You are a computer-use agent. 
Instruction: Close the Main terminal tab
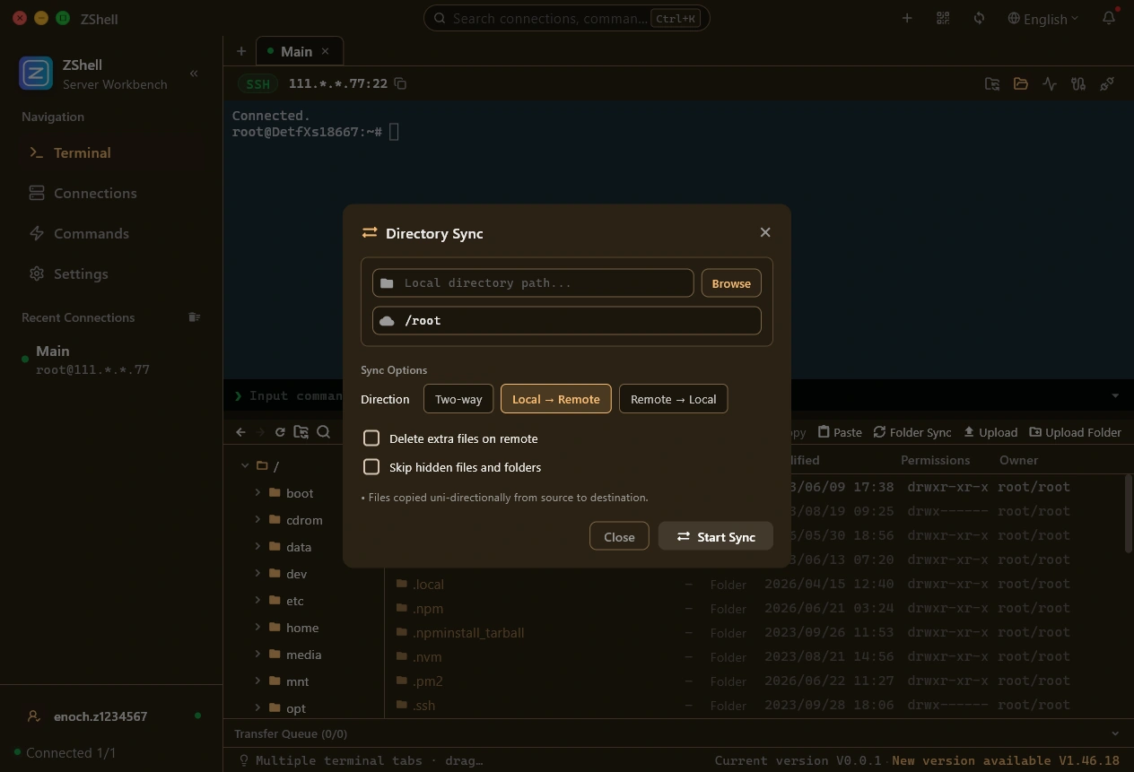326,51
